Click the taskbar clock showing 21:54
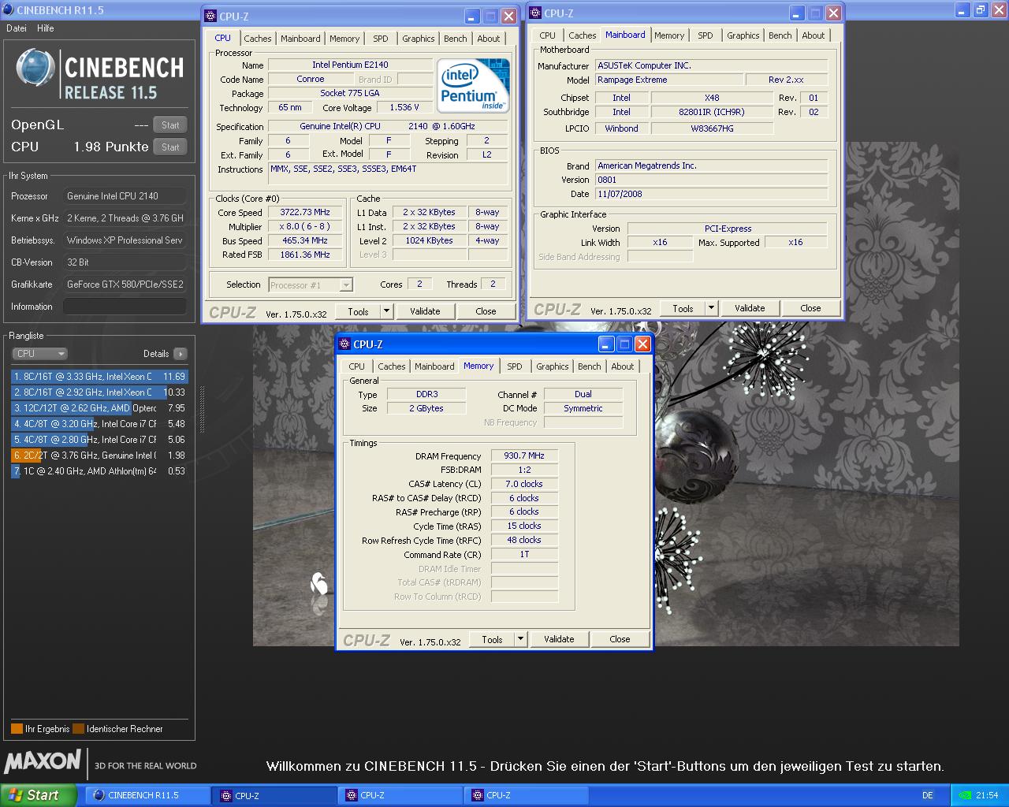Viewport: 1009px width, 807px height. pos(987,795)
